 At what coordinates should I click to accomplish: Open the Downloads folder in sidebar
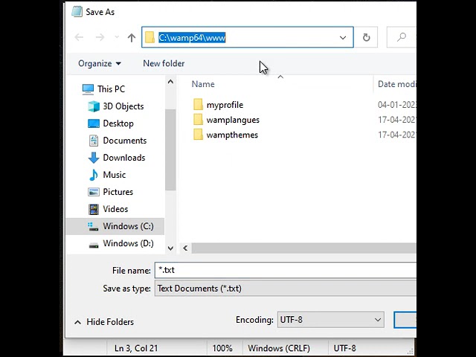point(123,158)
